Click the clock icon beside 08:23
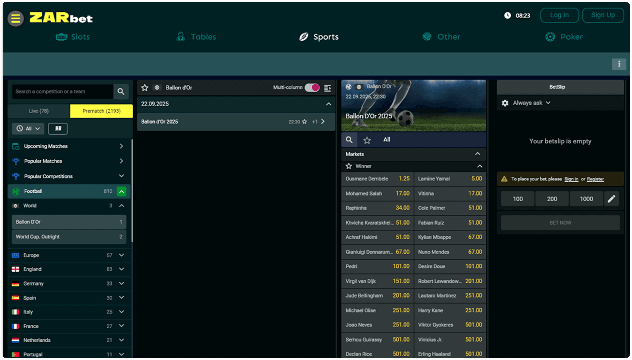The height and width of the screenshot is (360, 632). (507, 15)
